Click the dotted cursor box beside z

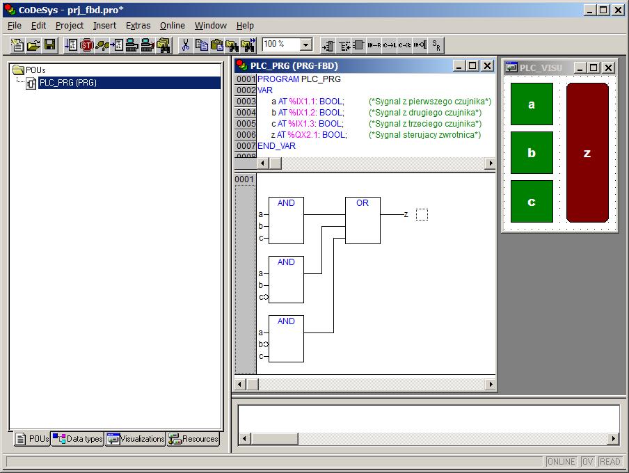click(422, 215)
